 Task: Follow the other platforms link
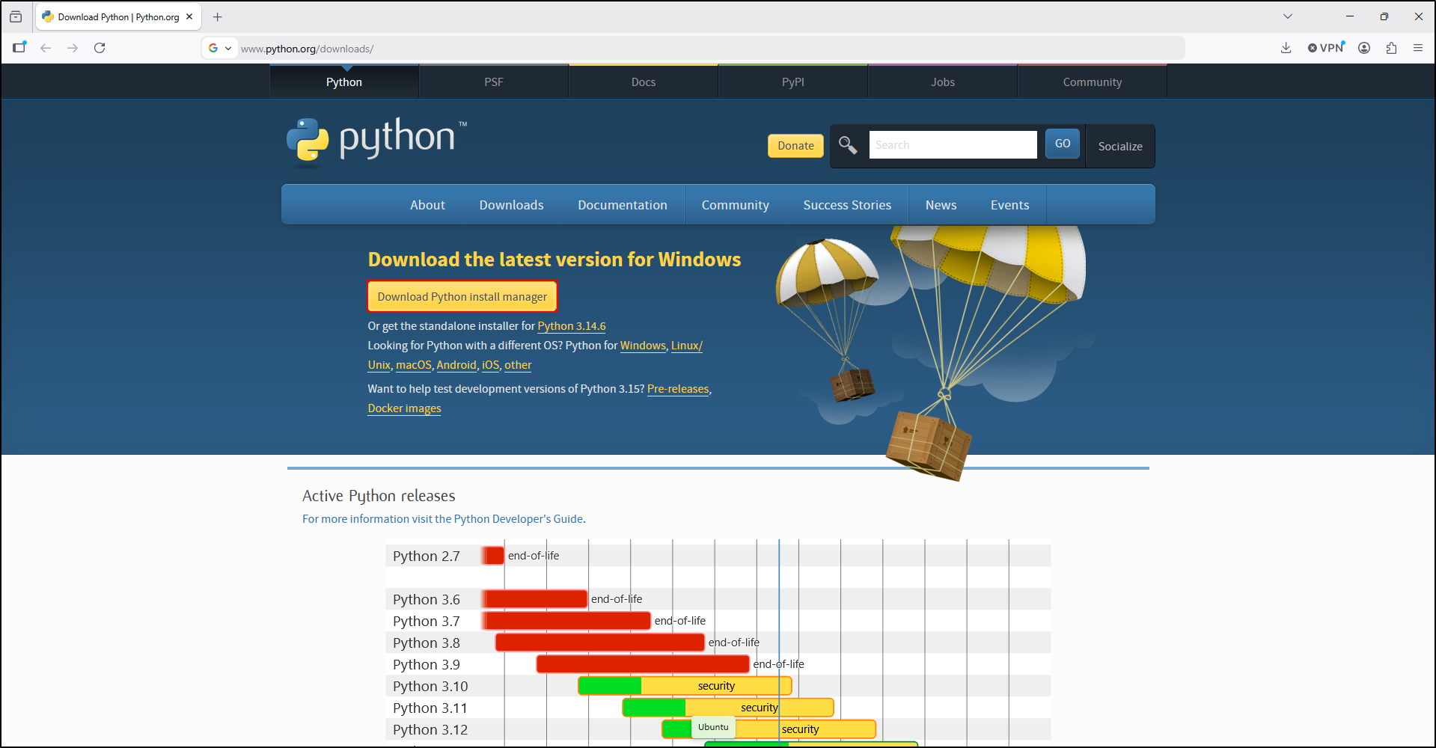518,365
